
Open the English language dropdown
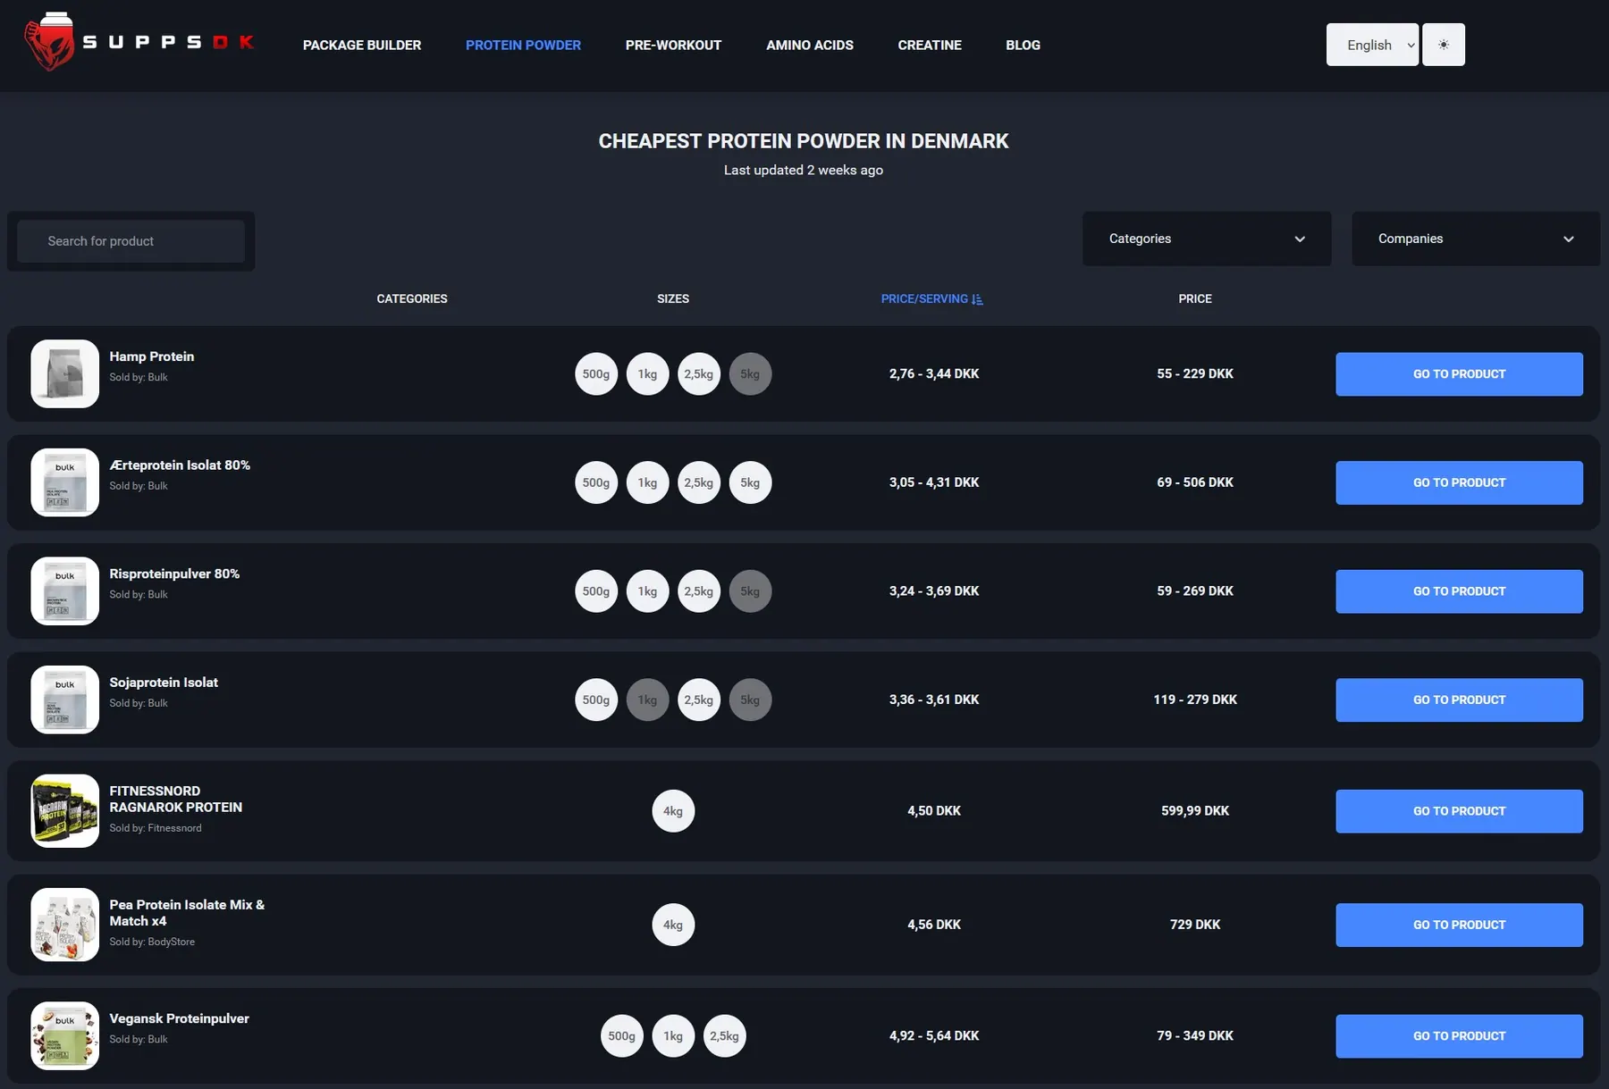click(x=1372, y=45)
